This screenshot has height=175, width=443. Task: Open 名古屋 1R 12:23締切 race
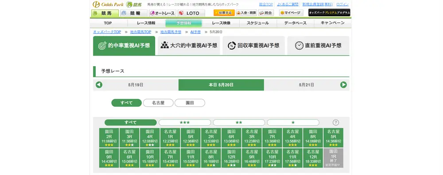click(170, 138)
